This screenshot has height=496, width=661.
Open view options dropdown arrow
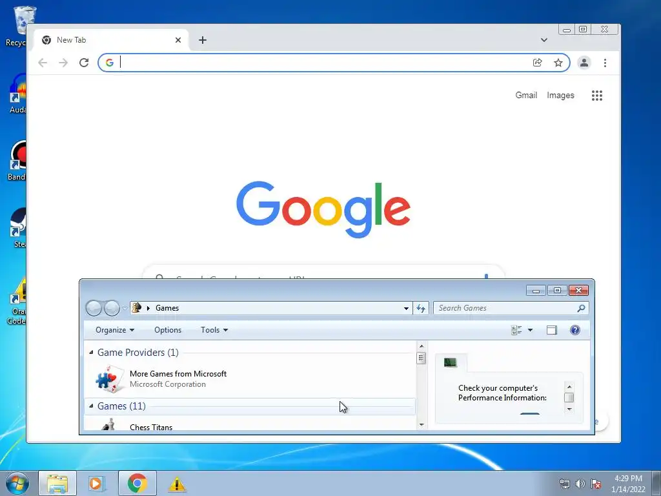[x=531, y=330]
